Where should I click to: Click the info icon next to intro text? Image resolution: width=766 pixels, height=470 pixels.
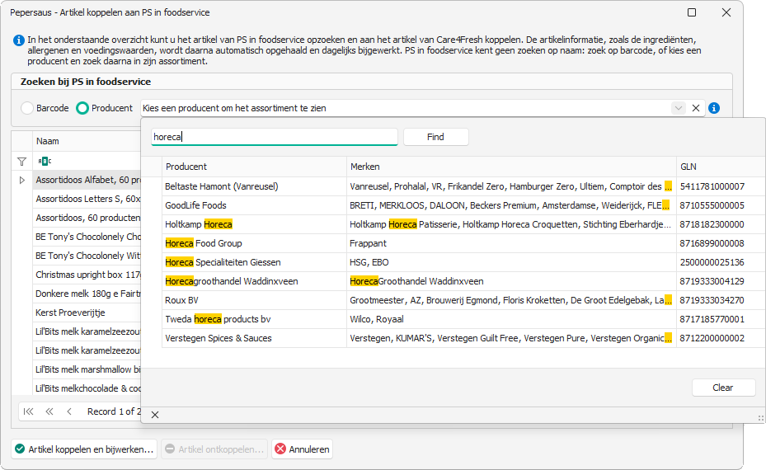pos(19,40)
